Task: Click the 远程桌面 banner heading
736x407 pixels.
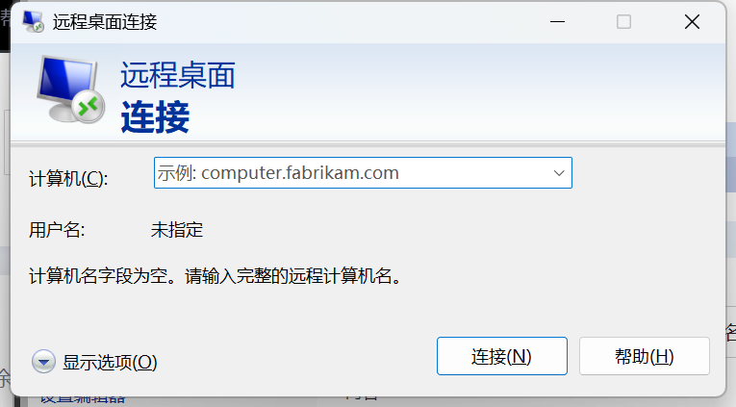Action: pos(177,75)
